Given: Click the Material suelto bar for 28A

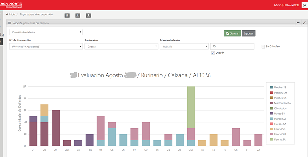Looking at the screenshot, I should 67,143.
